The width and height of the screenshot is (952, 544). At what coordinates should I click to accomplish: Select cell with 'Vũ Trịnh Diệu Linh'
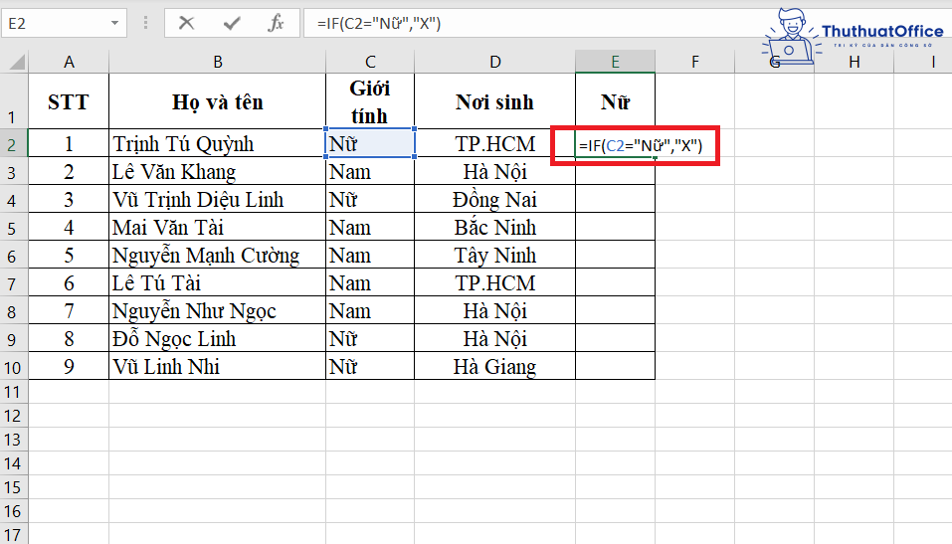[217, 199]
